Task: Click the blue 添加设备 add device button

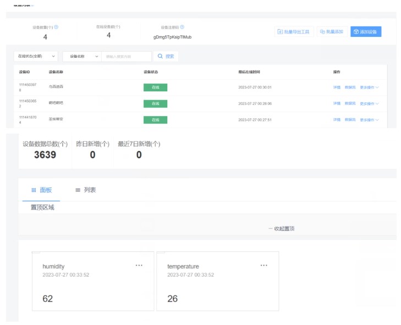Action: (x=366, y=32)
